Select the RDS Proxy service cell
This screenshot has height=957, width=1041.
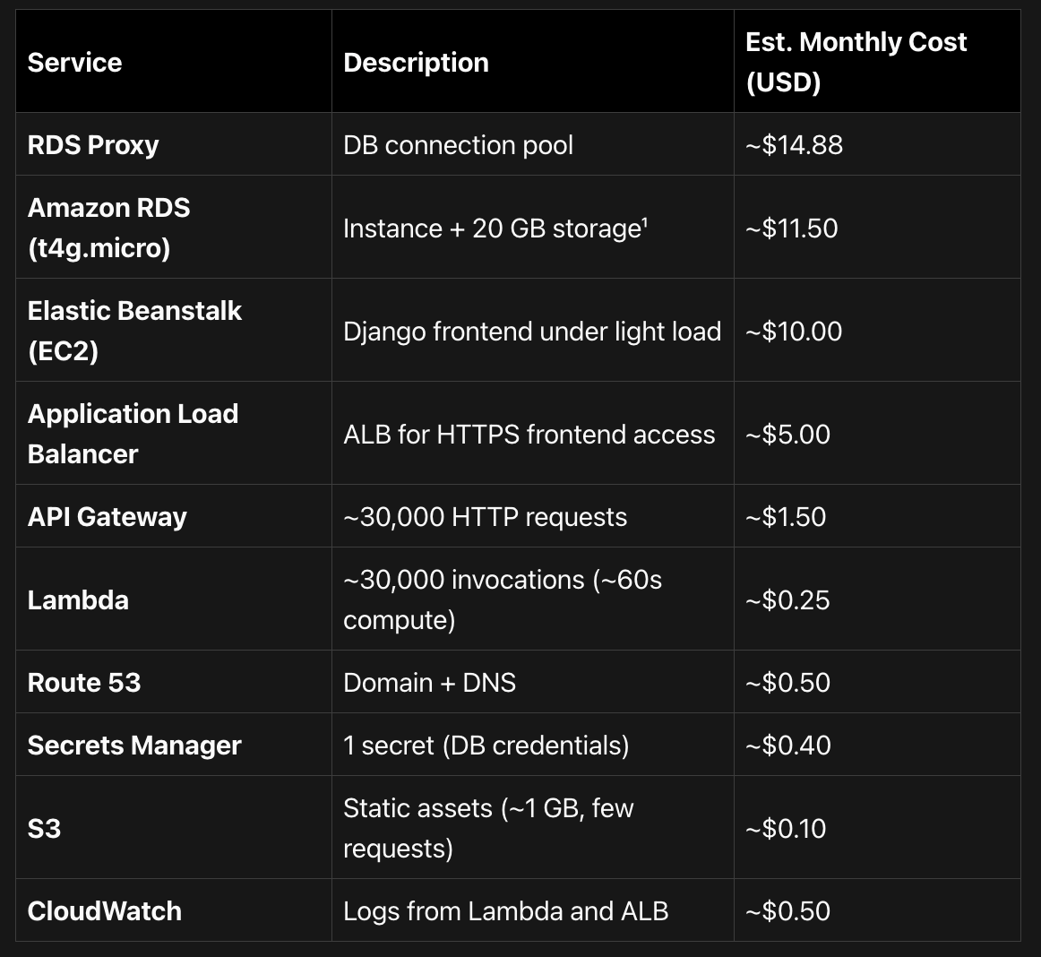(93, 144)
